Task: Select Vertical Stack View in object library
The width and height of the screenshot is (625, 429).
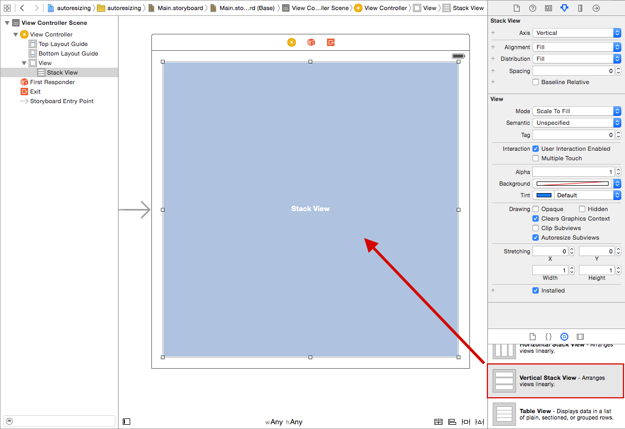Action: pos(556,381)
